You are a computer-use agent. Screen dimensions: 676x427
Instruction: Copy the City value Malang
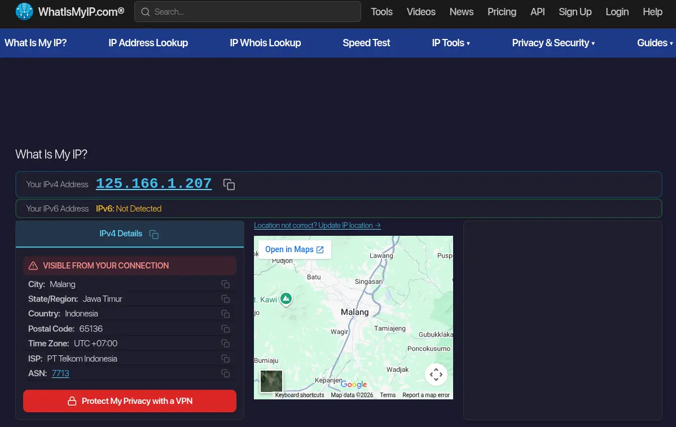226,284
